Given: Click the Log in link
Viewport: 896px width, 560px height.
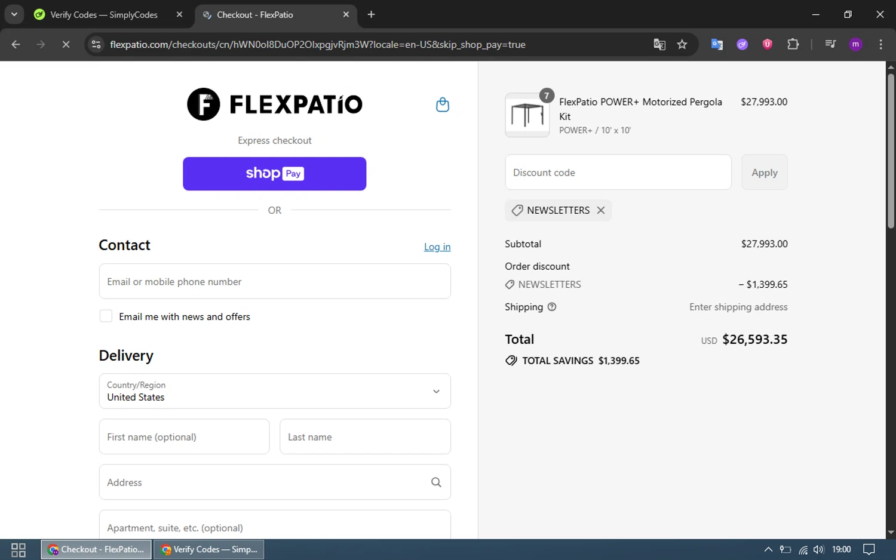Looking at the screenshot, I should 437,247.
